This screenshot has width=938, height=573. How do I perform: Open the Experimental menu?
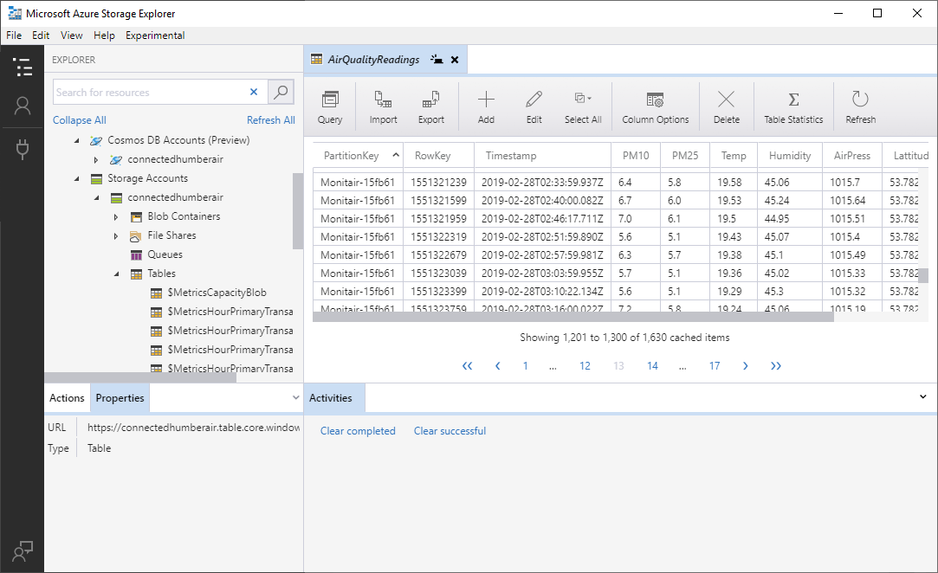(x=155, y=35)
